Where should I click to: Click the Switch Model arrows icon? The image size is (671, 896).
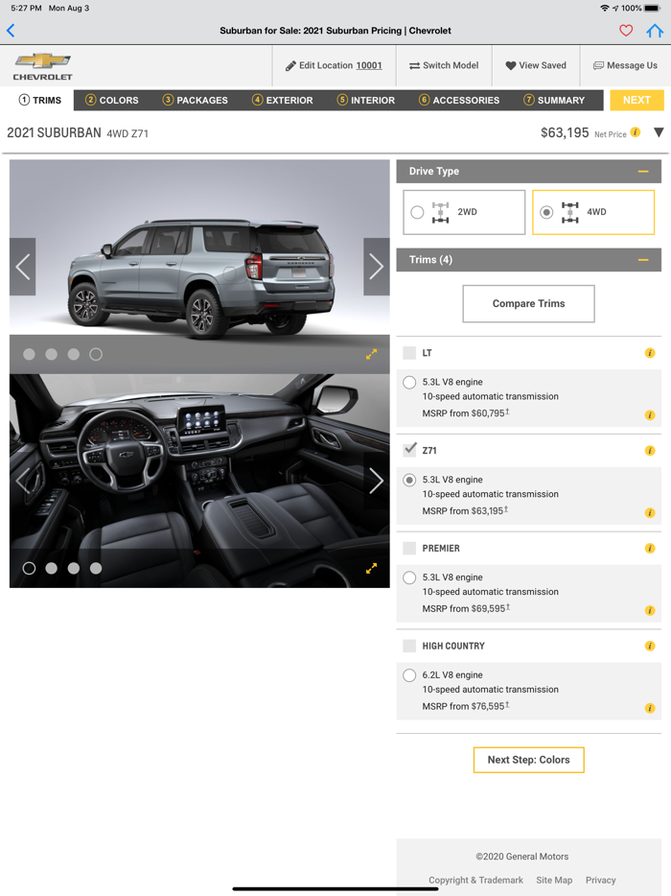coord(415,66)
